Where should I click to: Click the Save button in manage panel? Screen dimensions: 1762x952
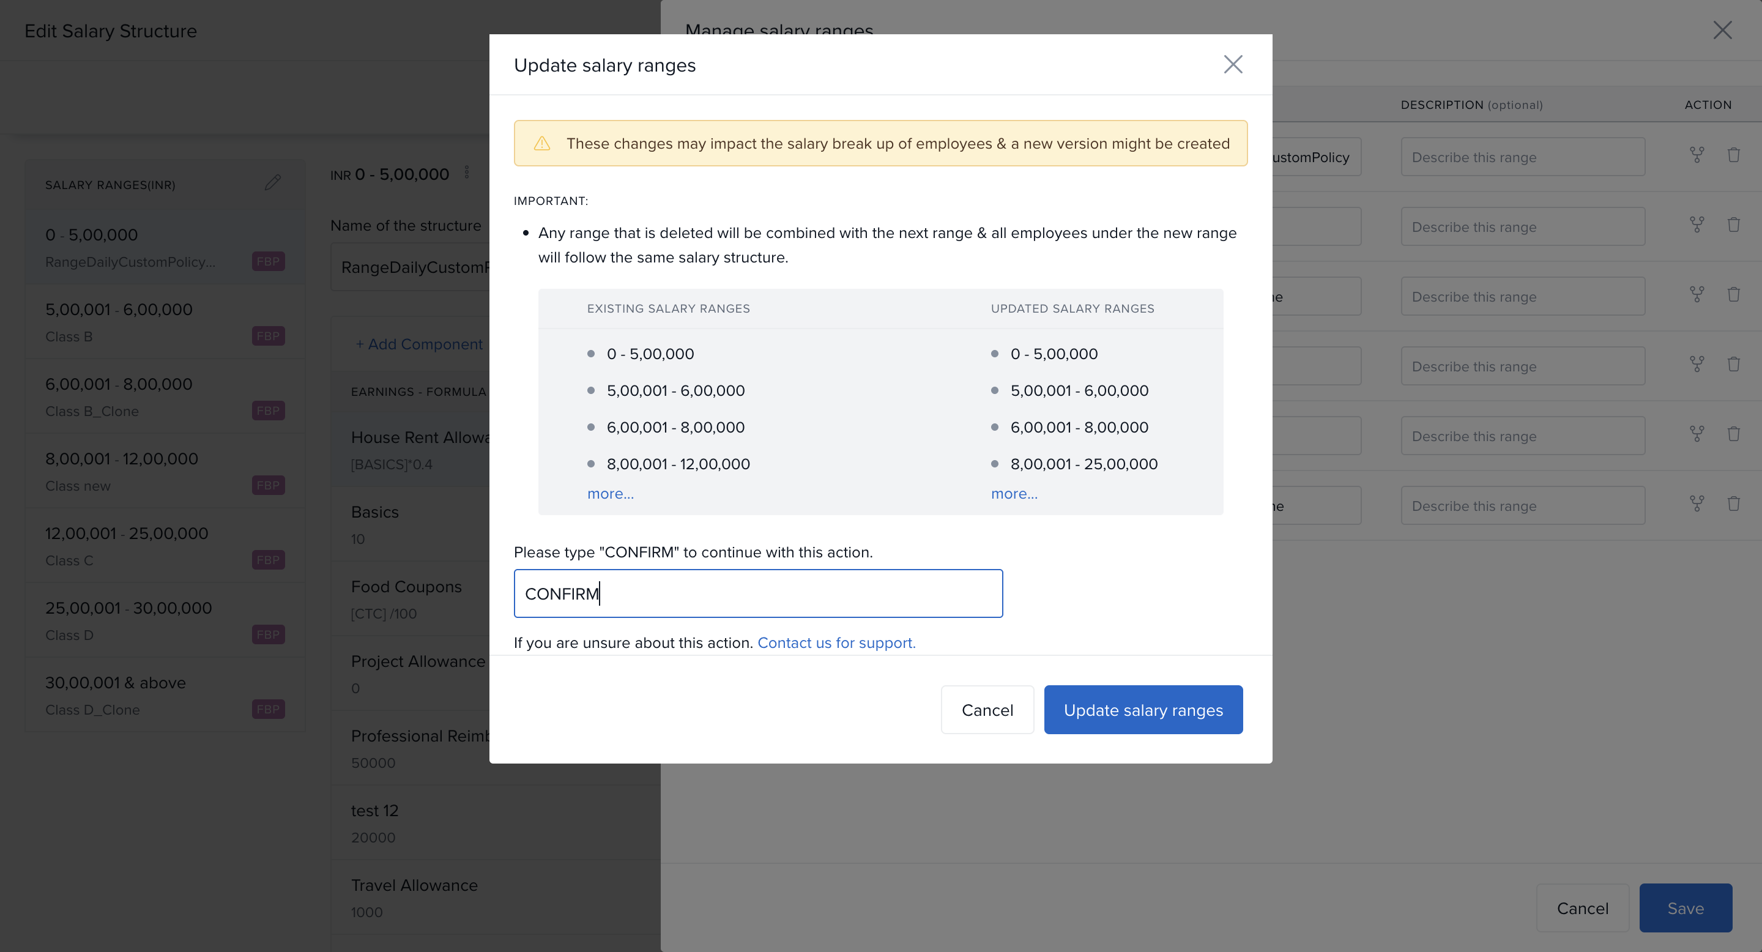[x=1685, y=908]
